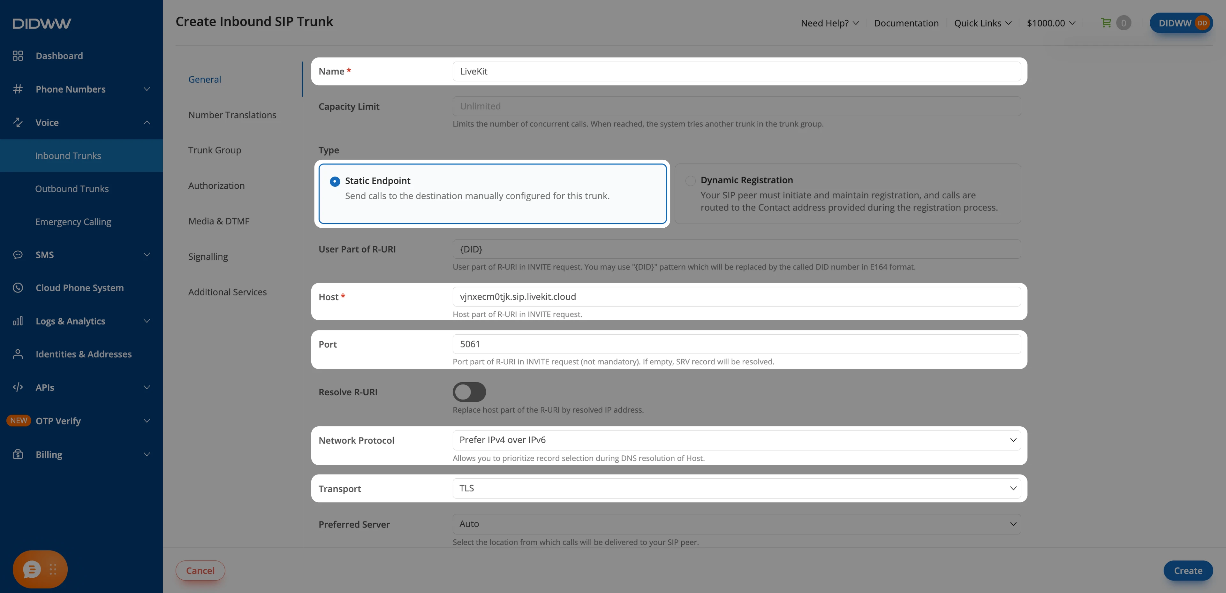Expand the SMS sidebar section chevron

tap(147, 255)
